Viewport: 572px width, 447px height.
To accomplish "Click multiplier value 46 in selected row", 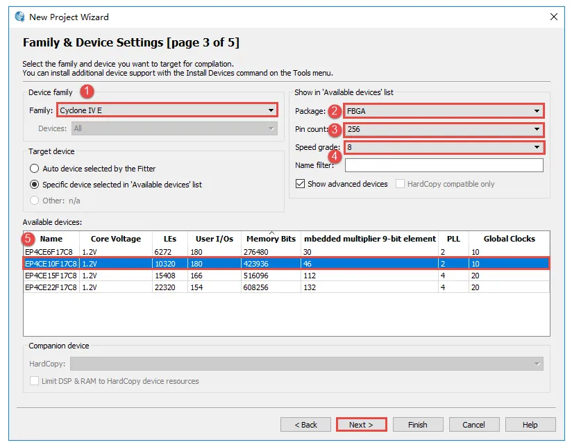I will [x=308, y=264].
